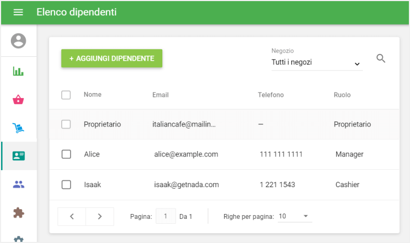Open the rows-per-page dropdown

tap(294, 216)
